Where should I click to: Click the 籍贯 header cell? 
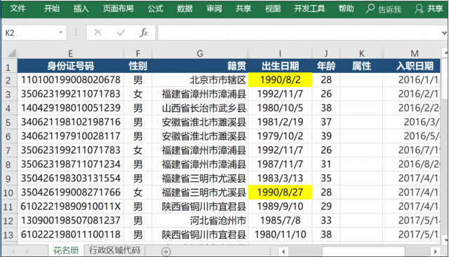pyautogui.click(x=200, y=66)
